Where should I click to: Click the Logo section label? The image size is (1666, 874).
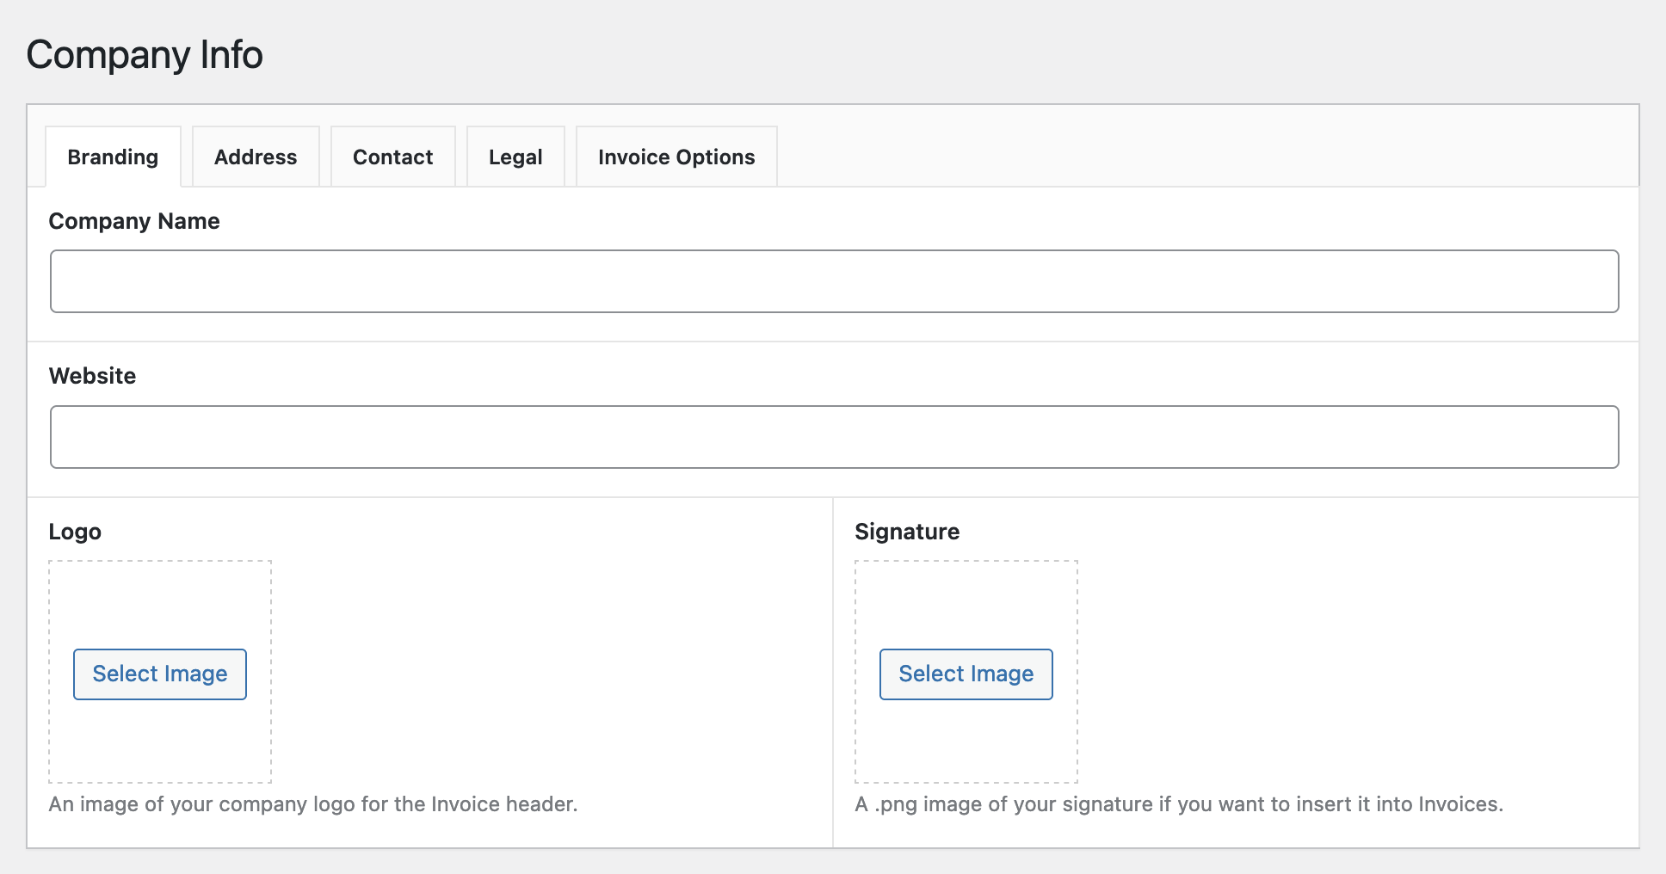click(75, 532)
